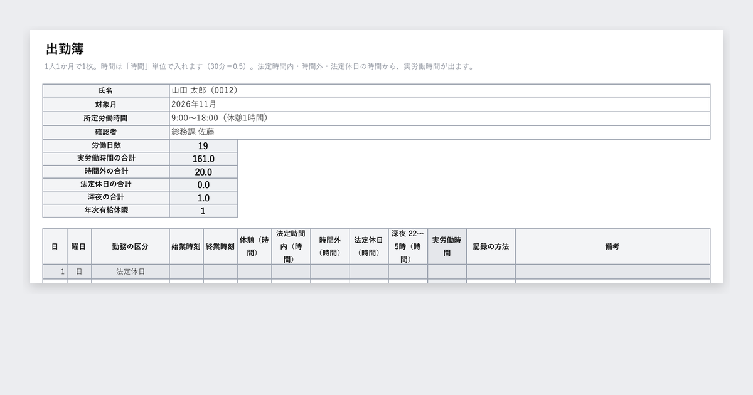
Task: Click the empty 備考 cell in the day 1 row
Action: coord(612,271)
